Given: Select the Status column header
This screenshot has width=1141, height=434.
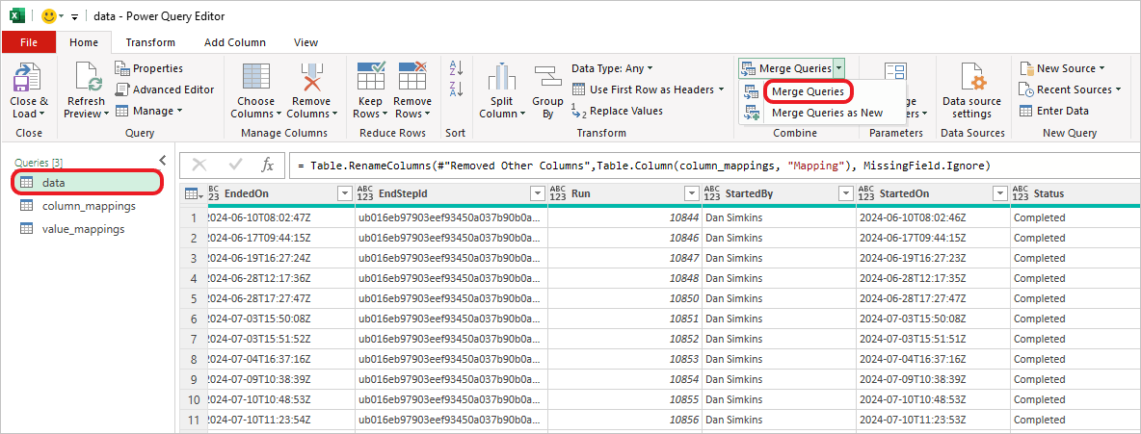Looking at the screenshot, I should coord(1075,194).
